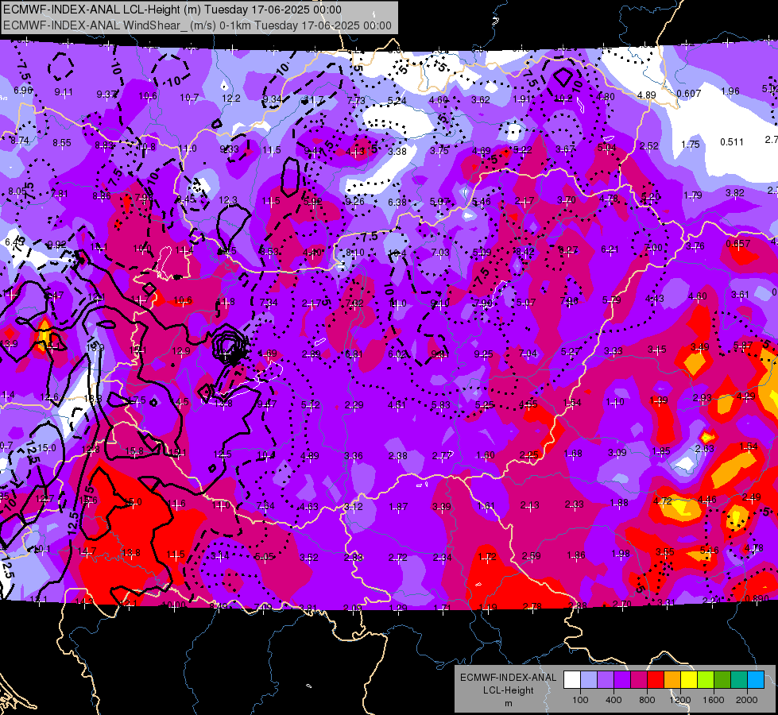
Task: Click the grid value 3.61
Action: pos(740,295)
